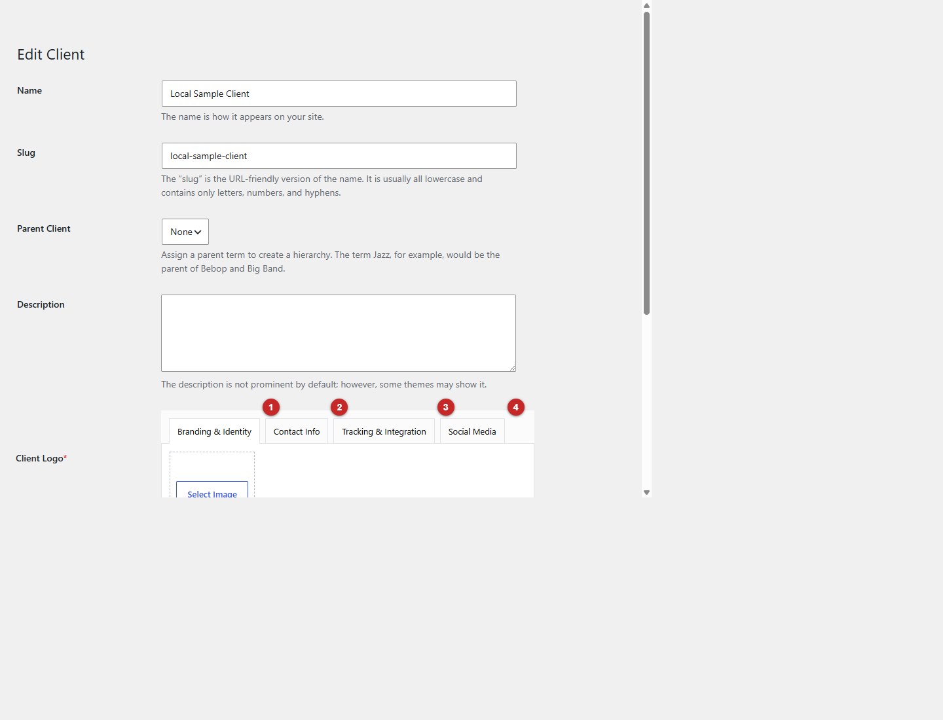Click the help text about assigning a parent term

click(331, 262)
